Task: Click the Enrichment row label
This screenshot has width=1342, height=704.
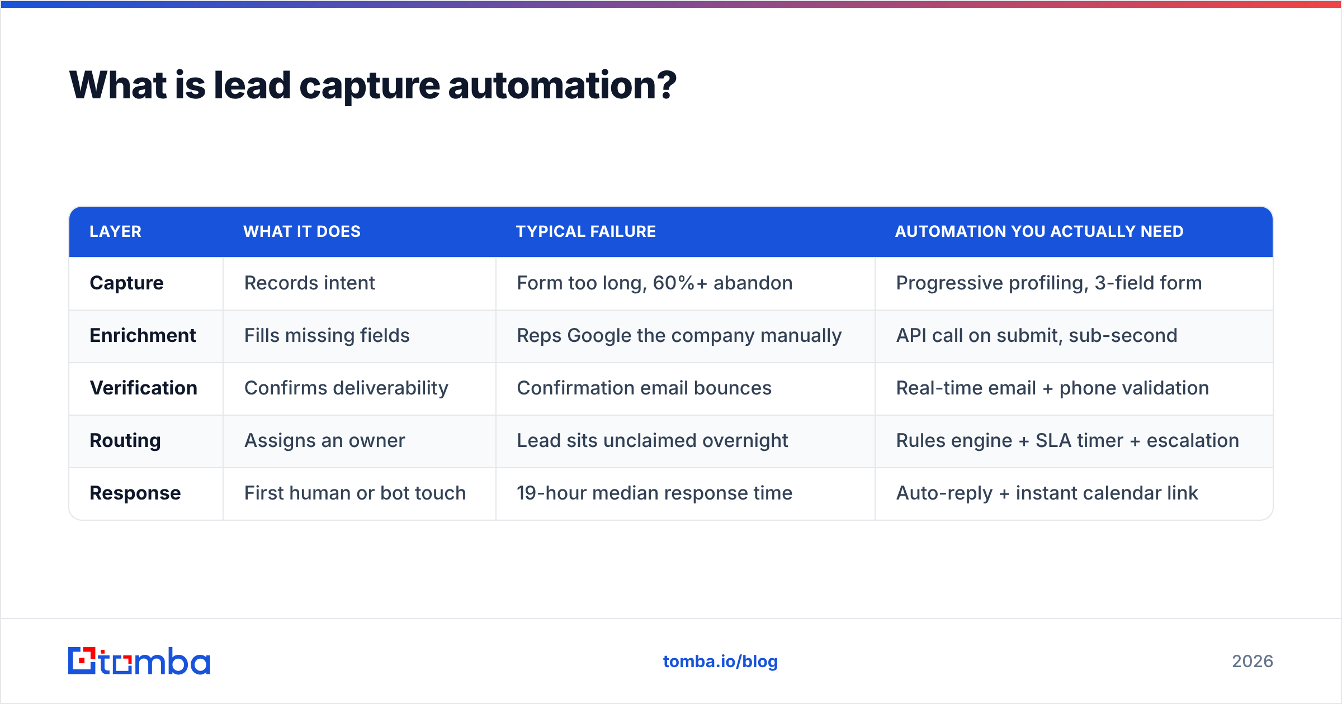Action: coord(143,335)
